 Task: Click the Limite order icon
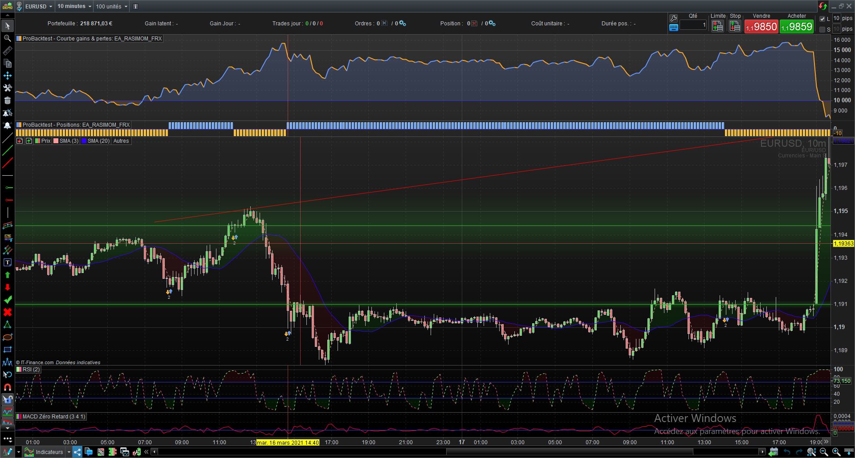(x=717, y=27)
